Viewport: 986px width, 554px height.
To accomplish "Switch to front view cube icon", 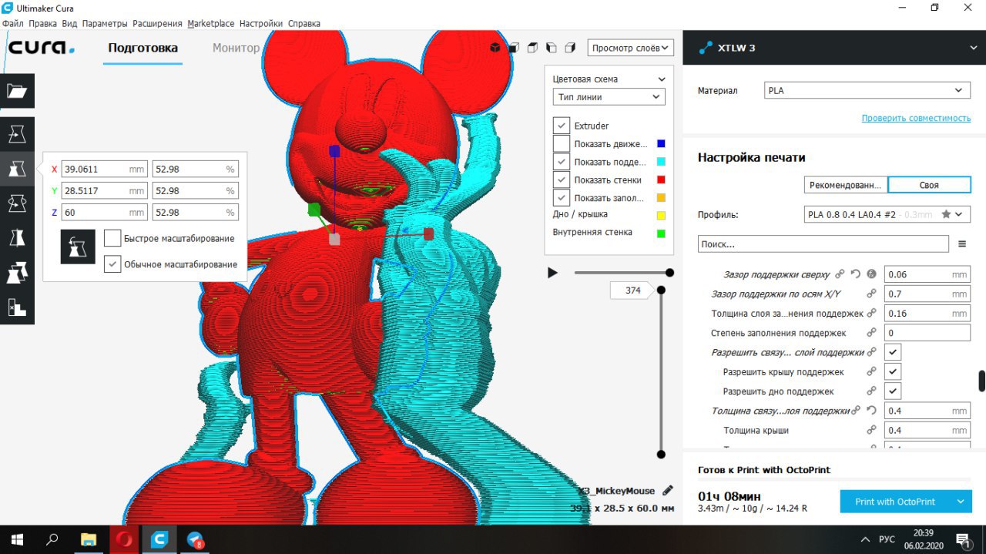I will click(x=513, y=48).
